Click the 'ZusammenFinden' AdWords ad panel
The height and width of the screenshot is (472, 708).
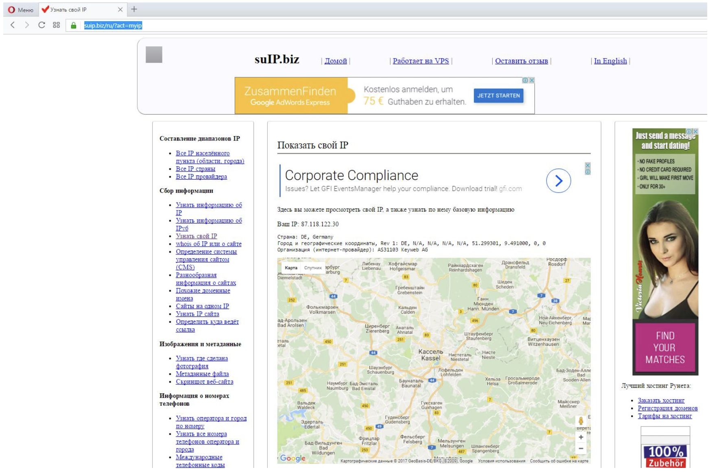(x=291, y=96)
